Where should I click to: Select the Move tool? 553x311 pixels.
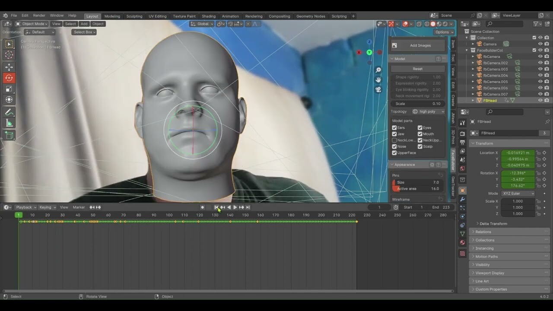[x=9, y=67]
